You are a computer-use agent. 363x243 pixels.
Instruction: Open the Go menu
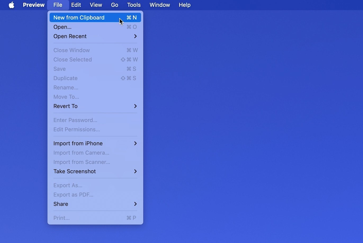coord(115,5)
